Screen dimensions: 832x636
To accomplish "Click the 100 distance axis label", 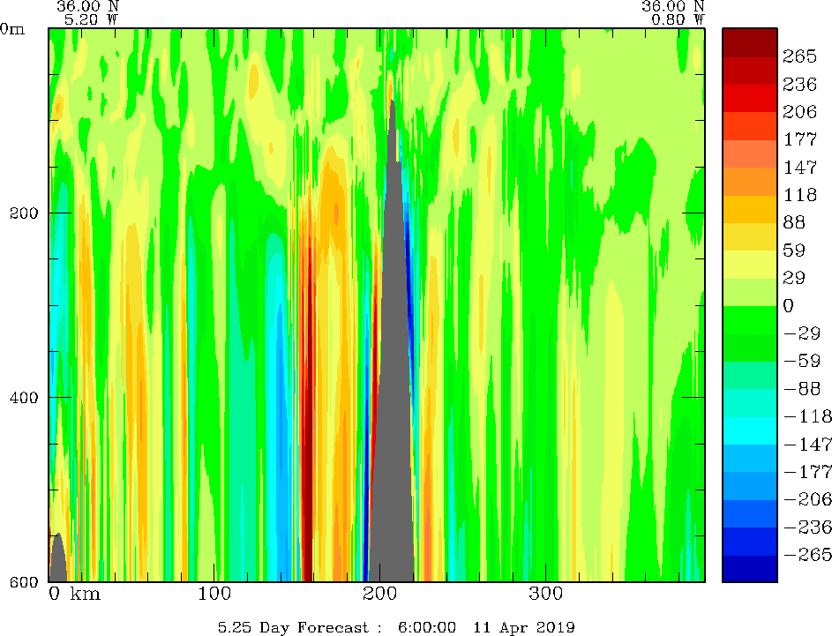I will click(x=214, y=594).
